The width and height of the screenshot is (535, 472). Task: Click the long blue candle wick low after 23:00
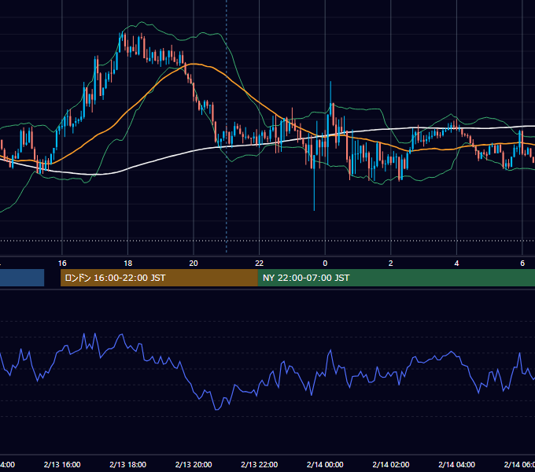click(x=314, y=208)
